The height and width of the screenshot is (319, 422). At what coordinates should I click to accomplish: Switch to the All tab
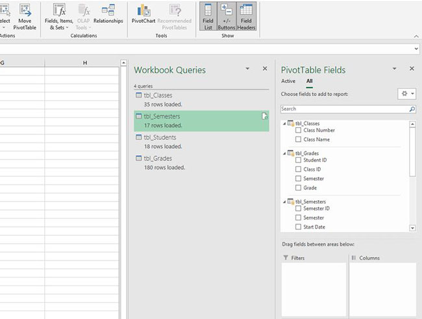[x=310, y=81]
